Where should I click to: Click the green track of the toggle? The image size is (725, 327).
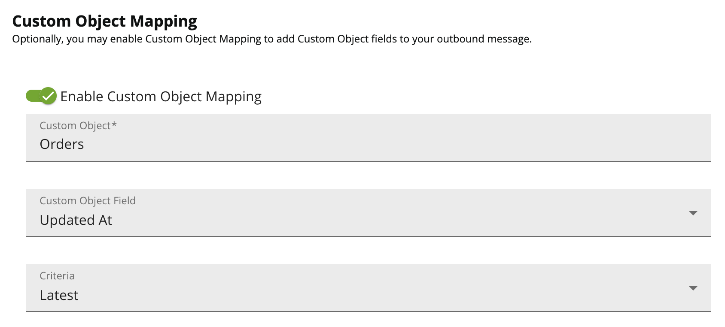(33, 96)
